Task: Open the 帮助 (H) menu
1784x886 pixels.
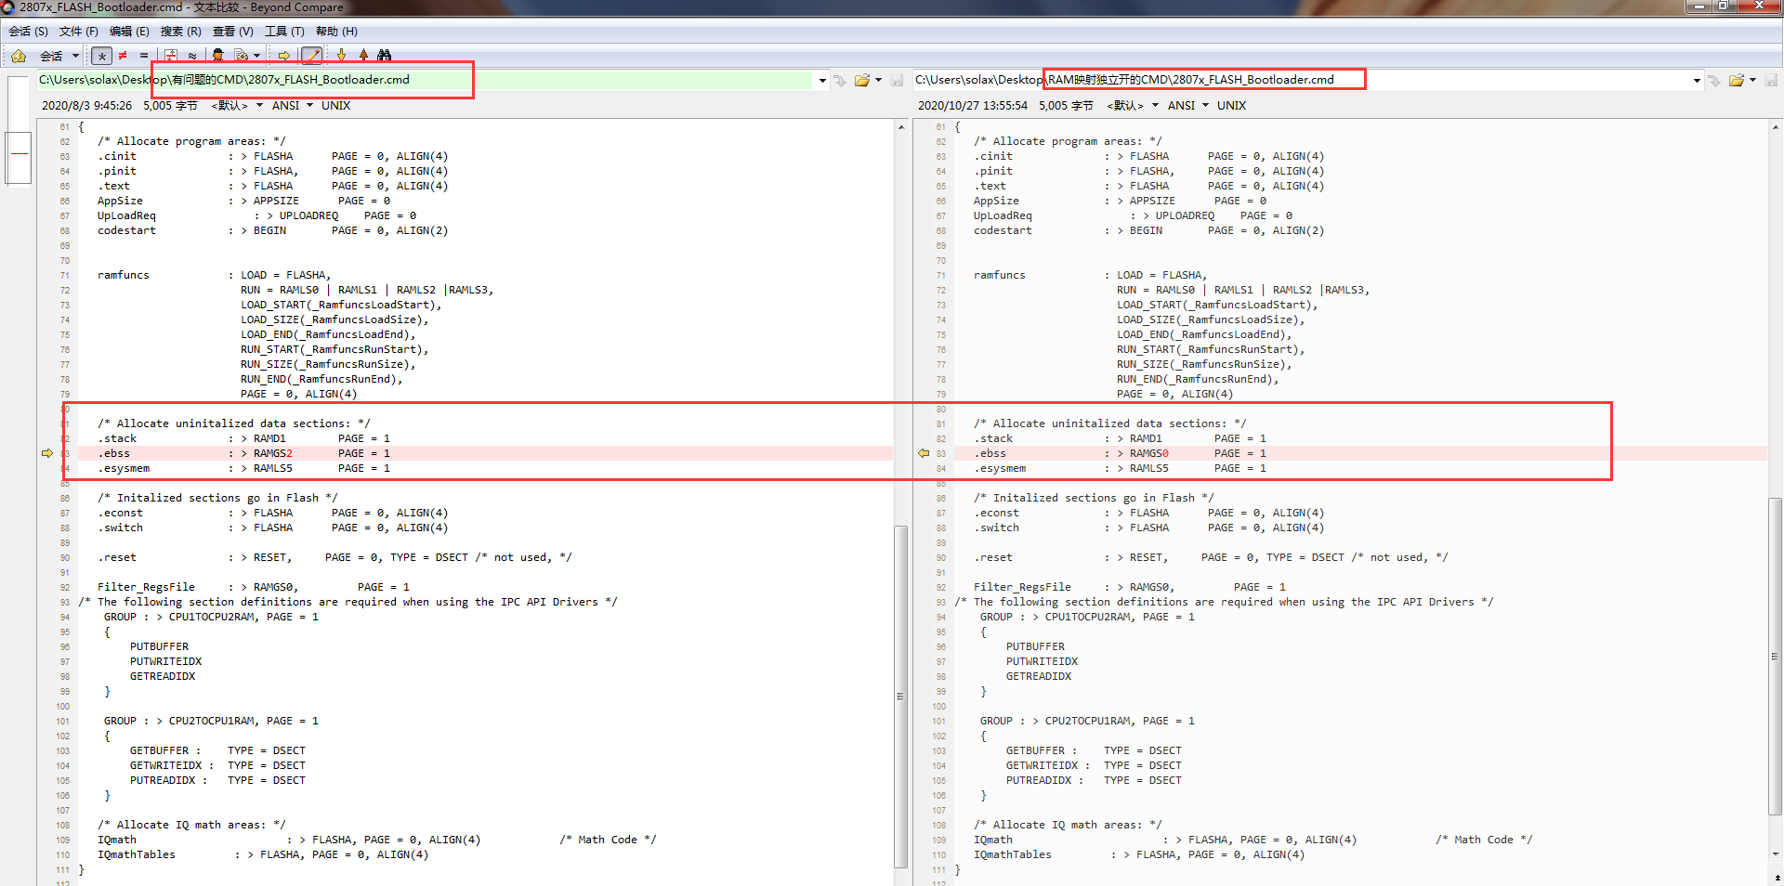Action: click(x=336, y=32)
